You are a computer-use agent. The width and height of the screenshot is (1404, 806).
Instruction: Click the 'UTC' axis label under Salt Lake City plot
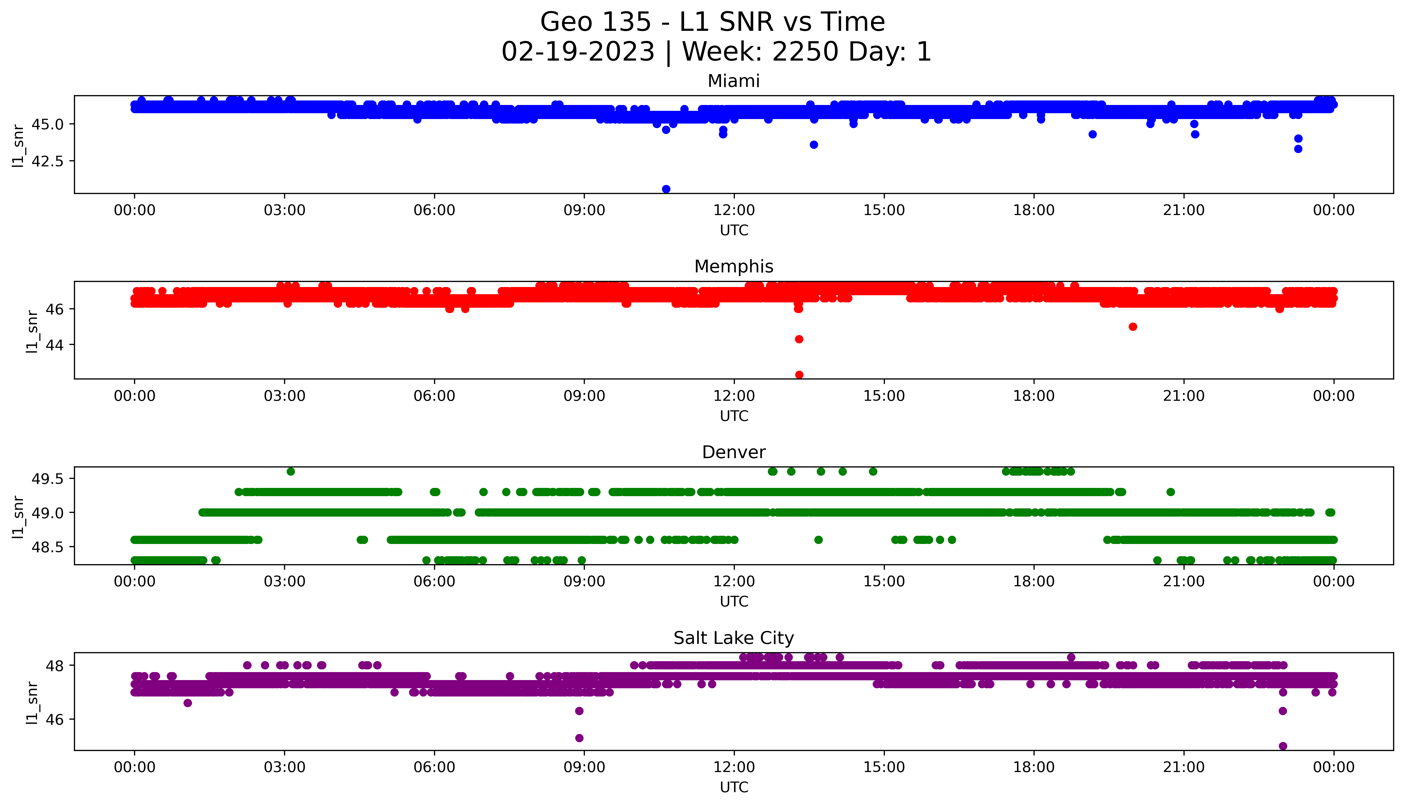(x=734, y=787)
